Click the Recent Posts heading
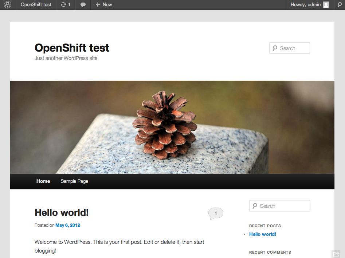Viewport: 345px width, 258px height. click(x=265, y=226)
